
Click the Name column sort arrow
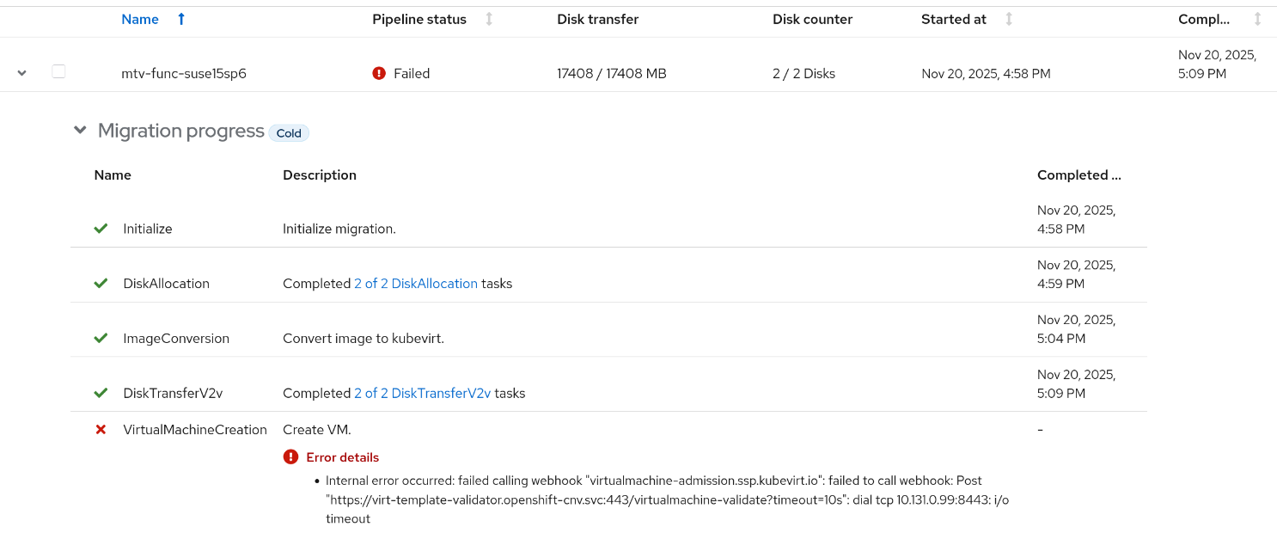pos(181,19)
